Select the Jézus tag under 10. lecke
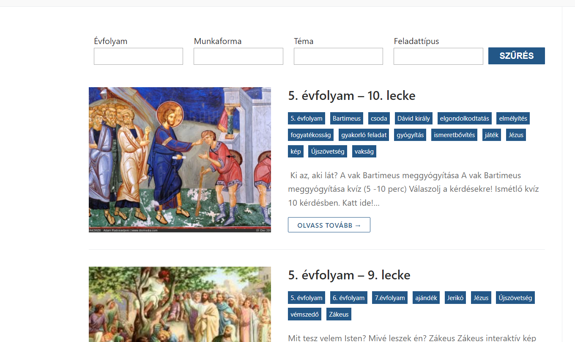The image size is (575, 342). (x=516, y=135)
